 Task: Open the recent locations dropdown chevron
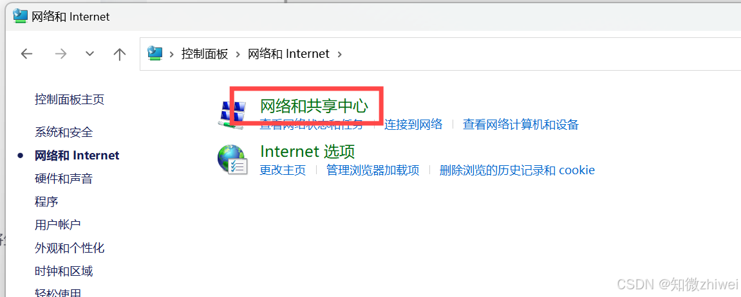tap(89, 54)
